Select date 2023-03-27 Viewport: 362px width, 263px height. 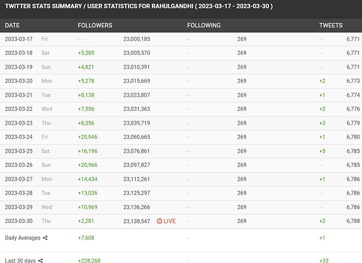coord(19,179)
